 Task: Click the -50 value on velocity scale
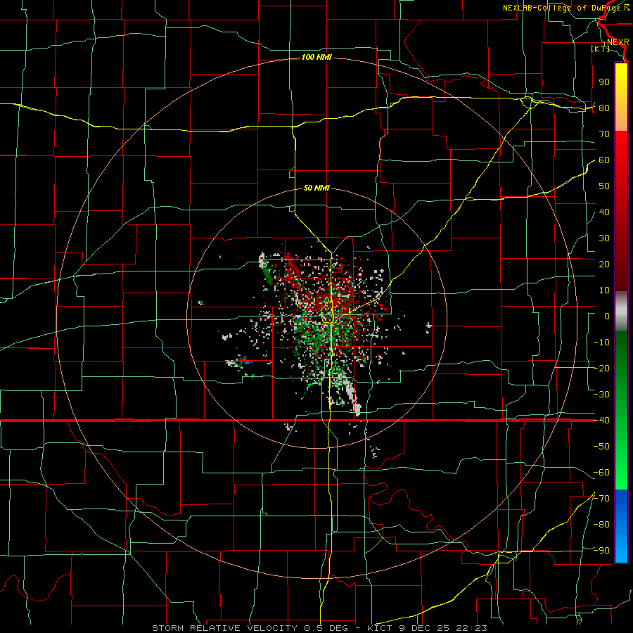click(601, 447)
